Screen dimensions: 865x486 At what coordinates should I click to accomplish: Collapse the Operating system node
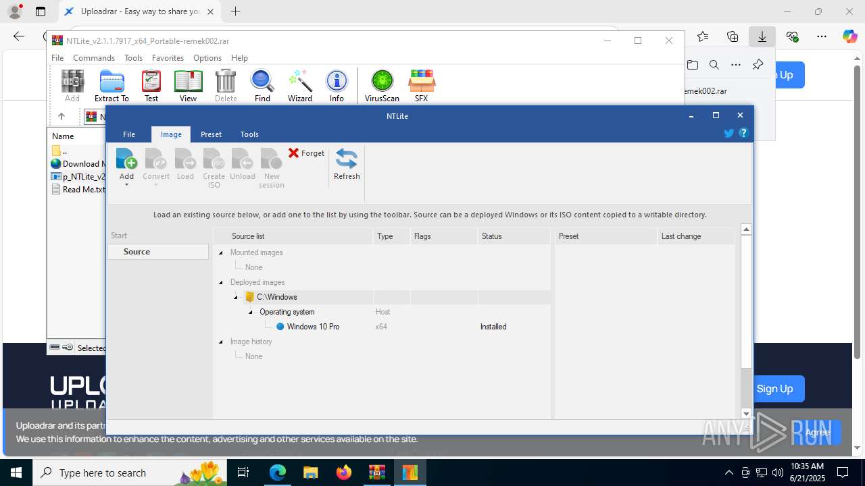[251, 312]
